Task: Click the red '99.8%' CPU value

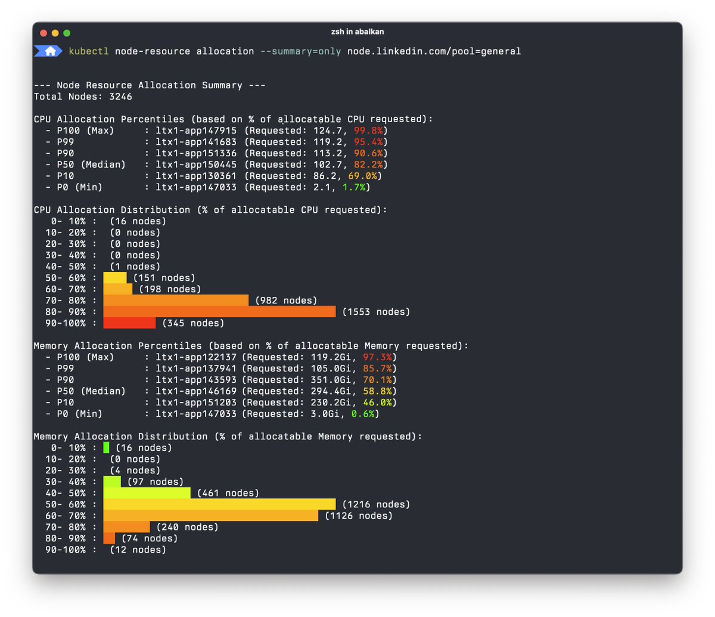Action: point(368,131)
